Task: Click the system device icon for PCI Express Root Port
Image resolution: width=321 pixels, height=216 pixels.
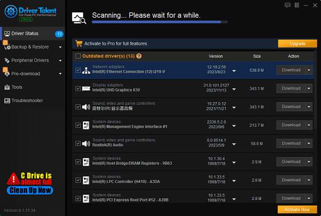Action: click(86, 198)
